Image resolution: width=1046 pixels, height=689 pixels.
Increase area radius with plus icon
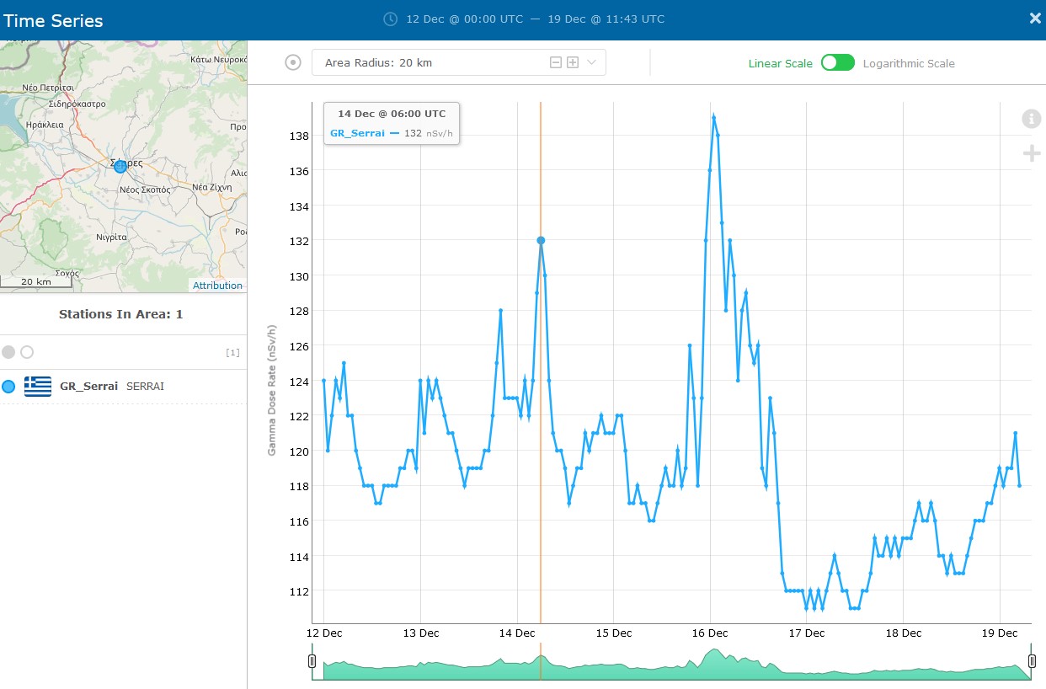click(573, 62)
